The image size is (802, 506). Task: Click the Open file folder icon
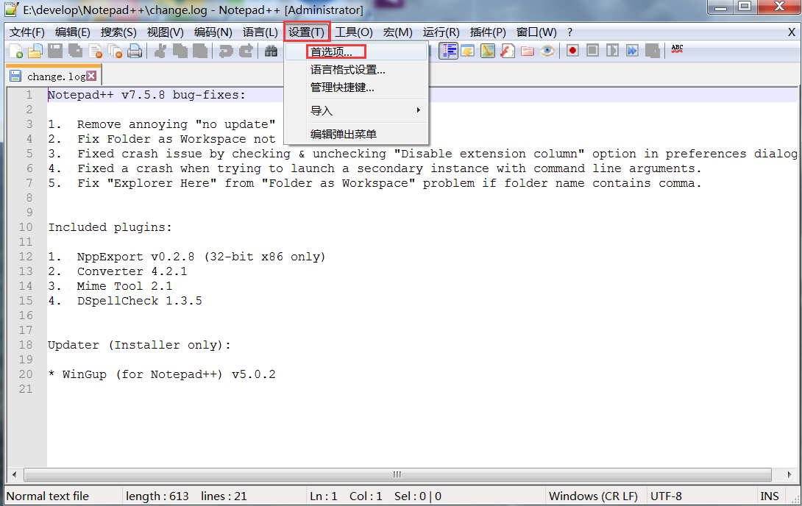[35, 51]
